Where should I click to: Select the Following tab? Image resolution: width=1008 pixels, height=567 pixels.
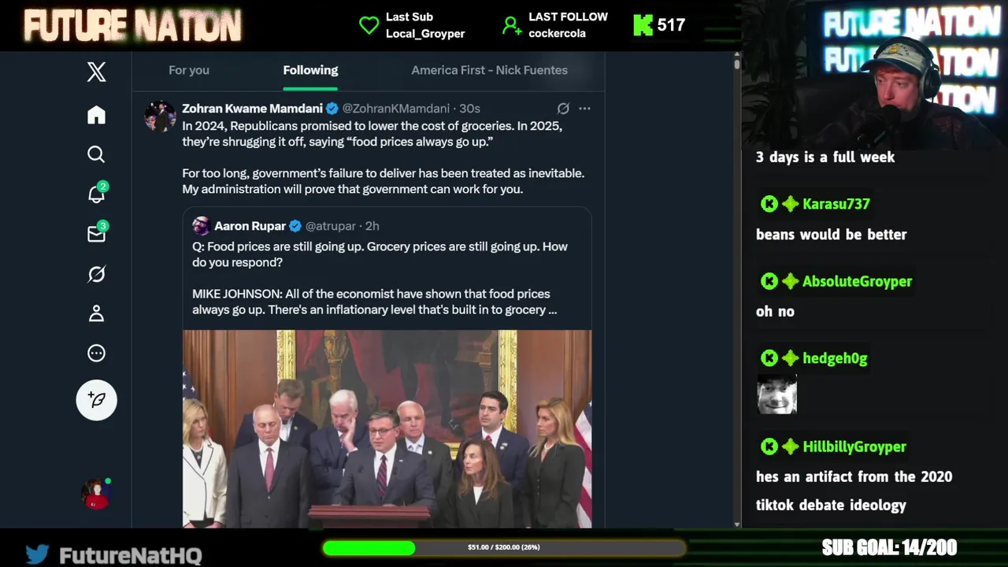point(310,70)
